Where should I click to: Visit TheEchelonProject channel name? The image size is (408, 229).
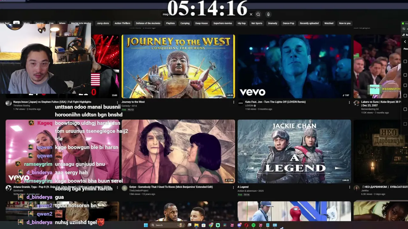(x=139, y=191)
